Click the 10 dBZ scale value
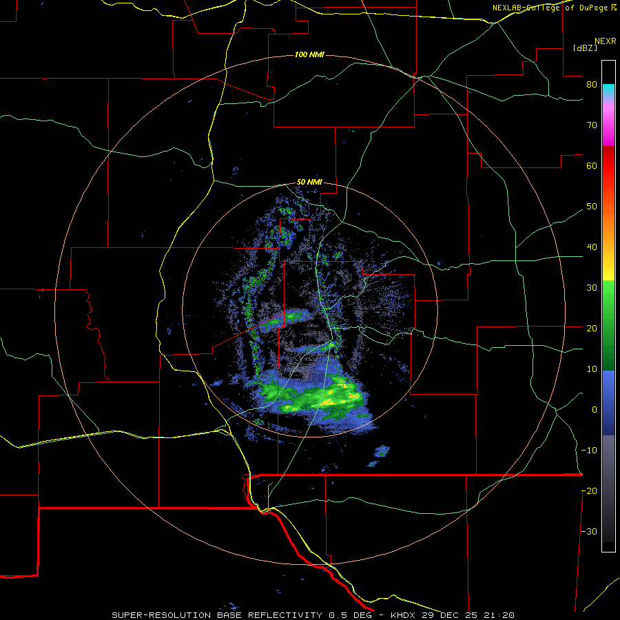Viewport: 620px width, 620px height. click(592, 369)
